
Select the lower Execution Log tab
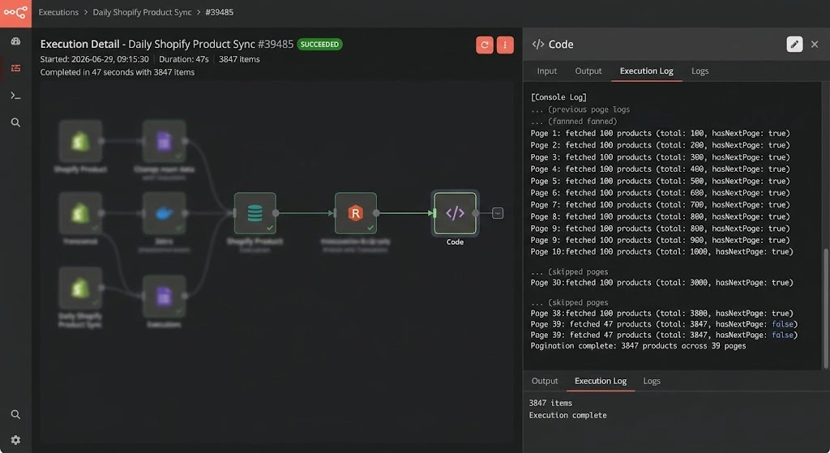pyautogui.click(x=601, y=381)
